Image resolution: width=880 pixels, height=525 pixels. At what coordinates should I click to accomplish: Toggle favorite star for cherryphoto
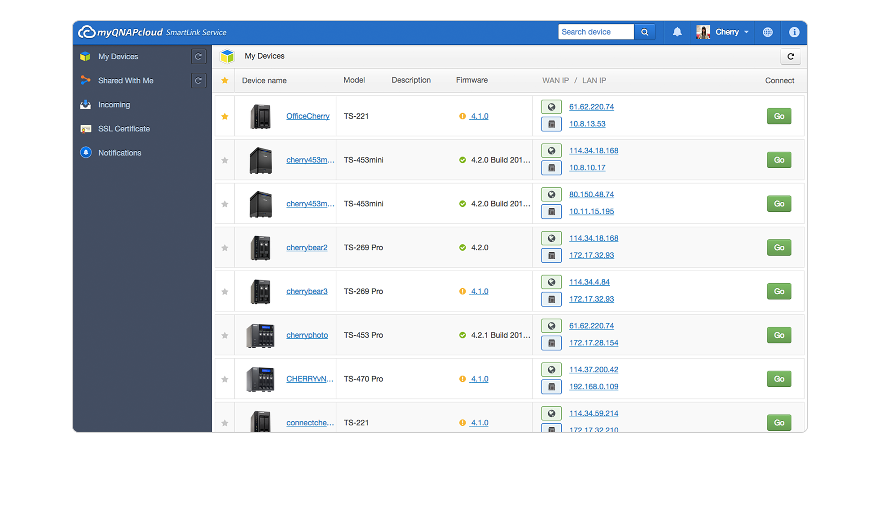pyautogui.click(x=225, y=336)
